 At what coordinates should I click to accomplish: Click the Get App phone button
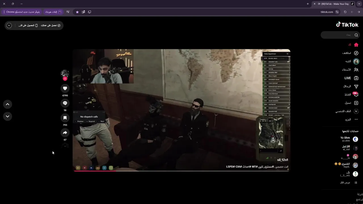(x=28, y=25)
